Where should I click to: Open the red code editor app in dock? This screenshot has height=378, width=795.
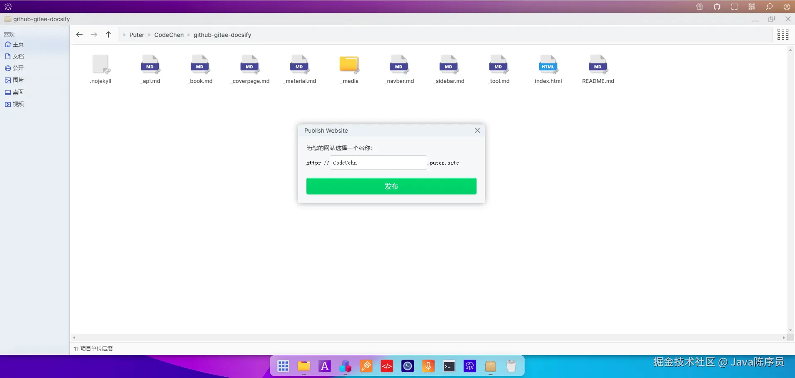click(387, 366)
